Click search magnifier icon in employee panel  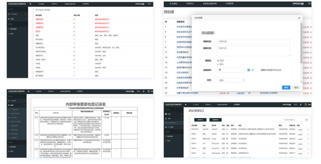pyautogui.click(x=307, y=120)
